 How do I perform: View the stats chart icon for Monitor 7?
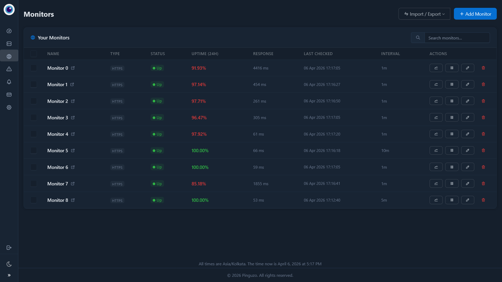[436, 184]
